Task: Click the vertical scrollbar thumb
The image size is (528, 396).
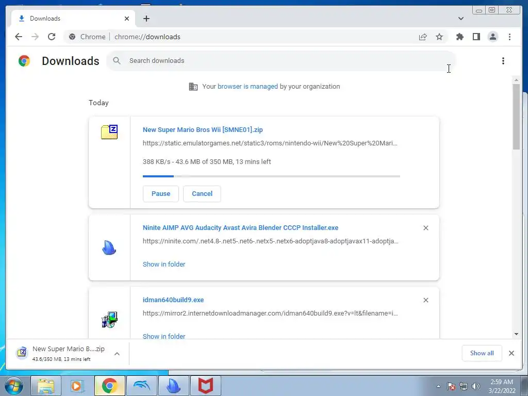Action: [516, 117]
